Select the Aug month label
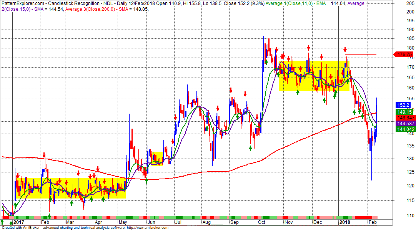This screenshot has width=416, height=230. point(206,222)
